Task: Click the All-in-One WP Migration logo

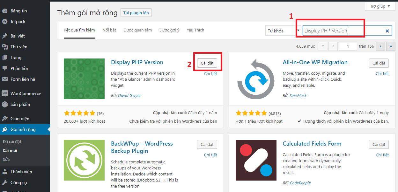Action: [256, 79]
